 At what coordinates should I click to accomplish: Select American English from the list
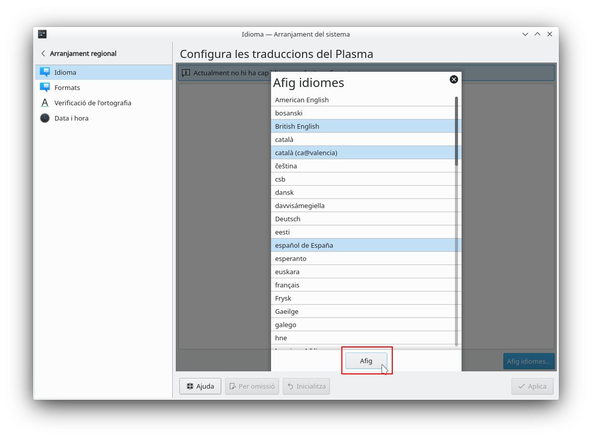pyautogui.click(x=302, y=100)
